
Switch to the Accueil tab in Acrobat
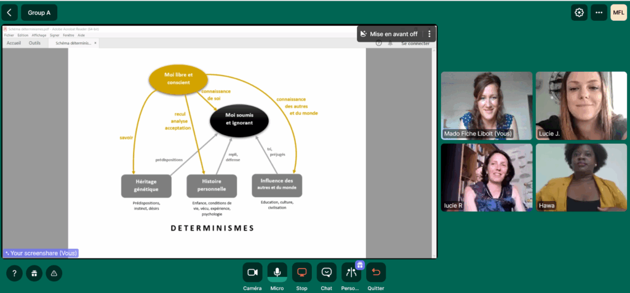14,43
